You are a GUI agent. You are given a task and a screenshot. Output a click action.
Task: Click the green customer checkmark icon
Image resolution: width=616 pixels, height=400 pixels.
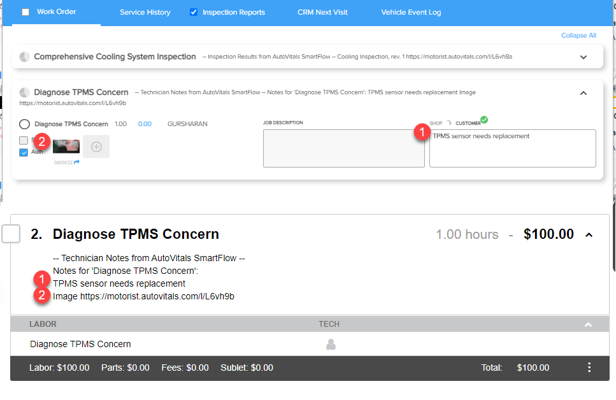(x=484, y=120)
